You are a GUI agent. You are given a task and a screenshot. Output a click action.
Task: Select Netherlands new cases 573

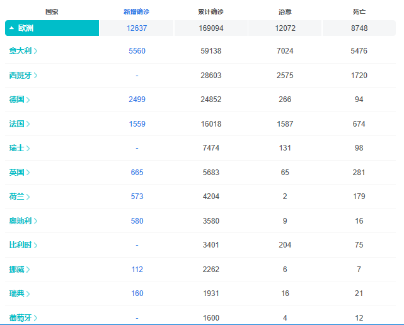[137, 197]
